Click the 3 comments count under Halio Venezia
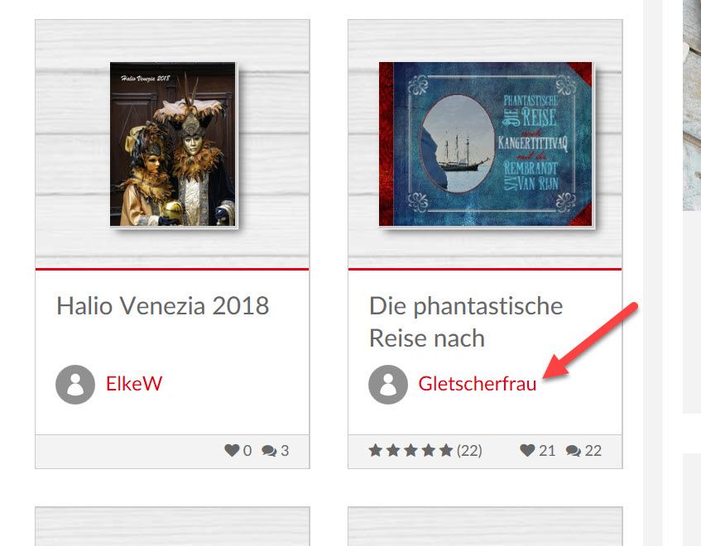 pyautogui.click(x=285, y=450)
